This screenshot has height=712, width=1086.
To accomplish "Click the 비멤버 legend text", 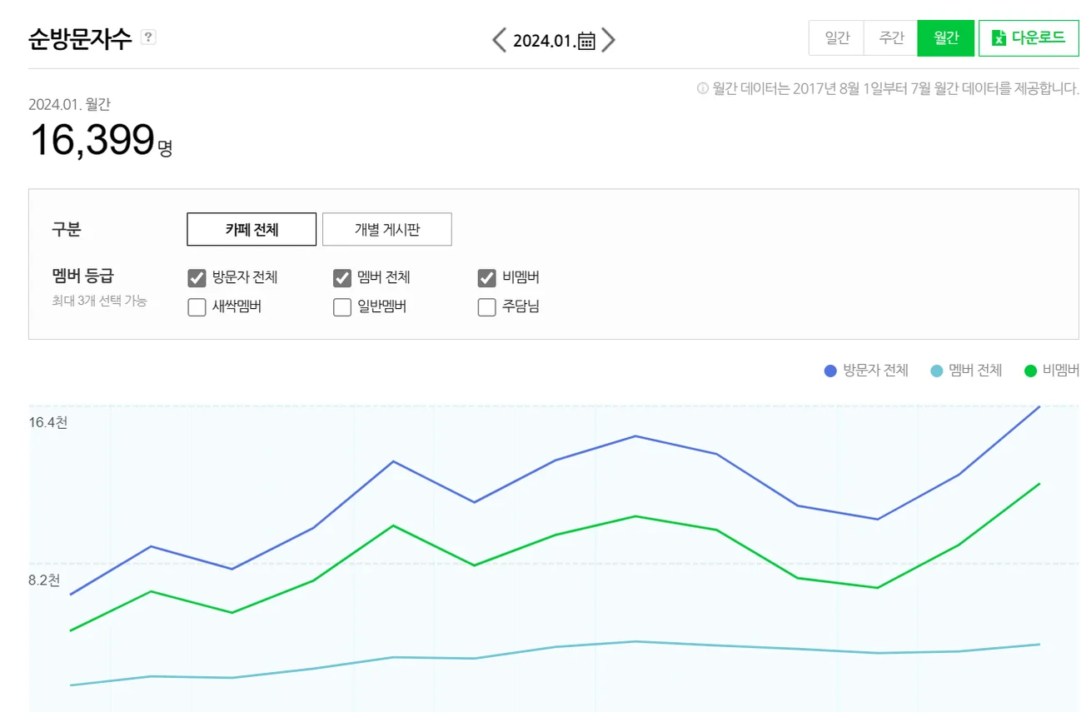I will pyautogui.click(x=1061, y=371).
